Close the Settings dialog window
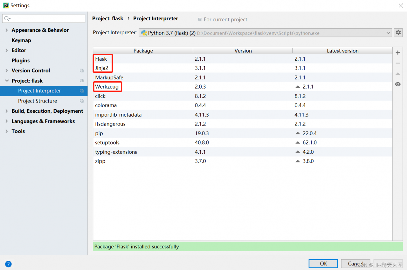Image resolution: width=407 pixels, height=270 pixels. coord(401,5)
